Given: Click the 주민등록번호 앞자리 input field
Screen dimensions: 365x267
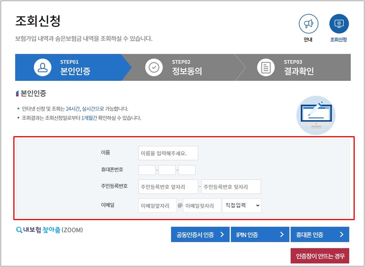Looking at the screenshot, I should click(x=168, y=187).
